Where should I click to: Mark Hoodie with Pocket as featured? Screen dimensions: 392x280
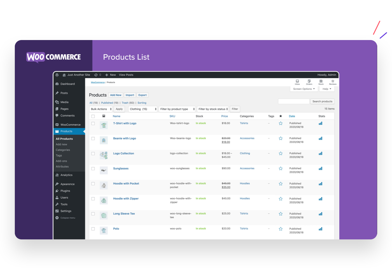(281, 184)
